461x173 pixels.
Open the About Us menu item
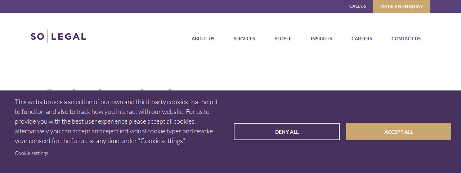coord(203,39)
